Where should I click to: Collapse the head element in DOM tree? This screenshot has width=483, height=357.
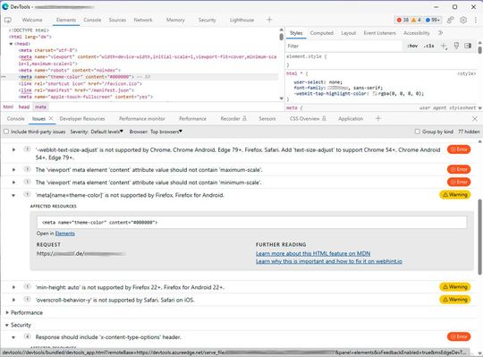click(x=11, y=44)
